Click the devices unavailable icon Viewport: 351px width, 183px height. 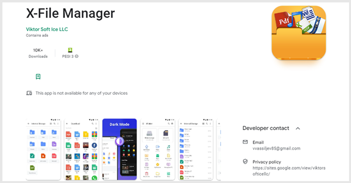coord(29,93)
